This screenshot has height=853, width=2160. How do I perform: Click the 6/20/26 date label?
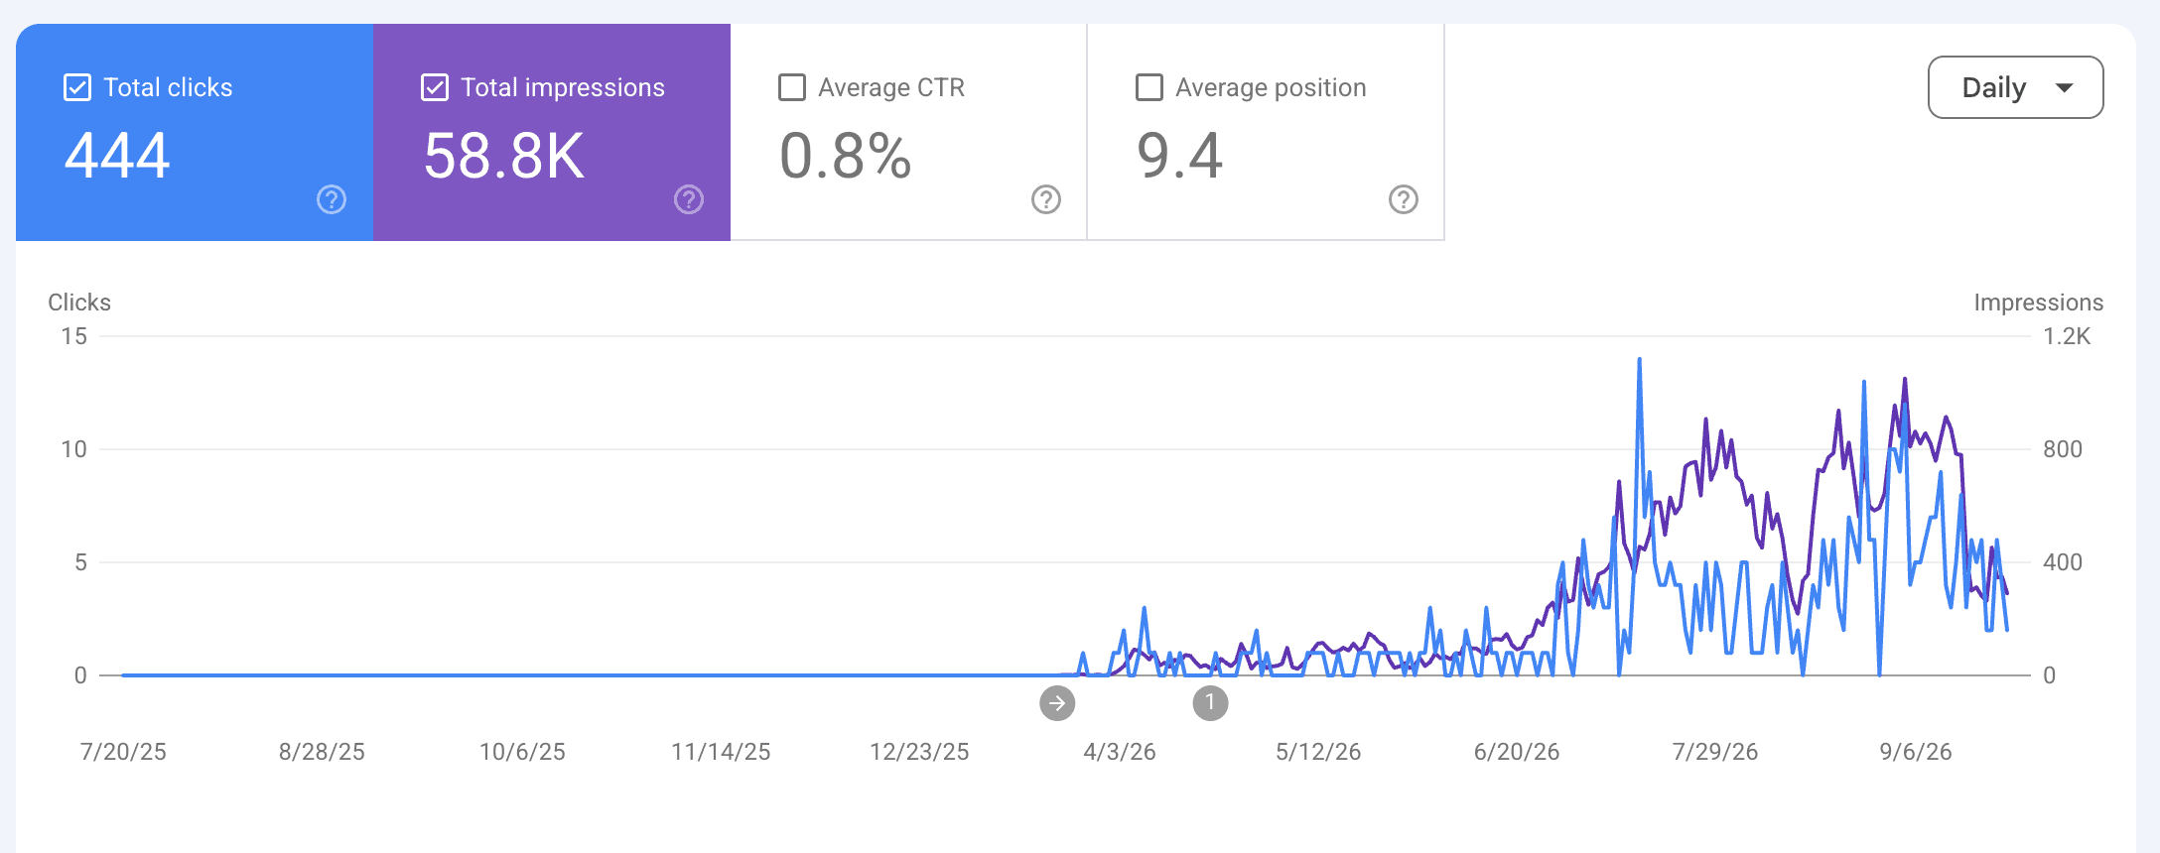tap(1517, 752)
